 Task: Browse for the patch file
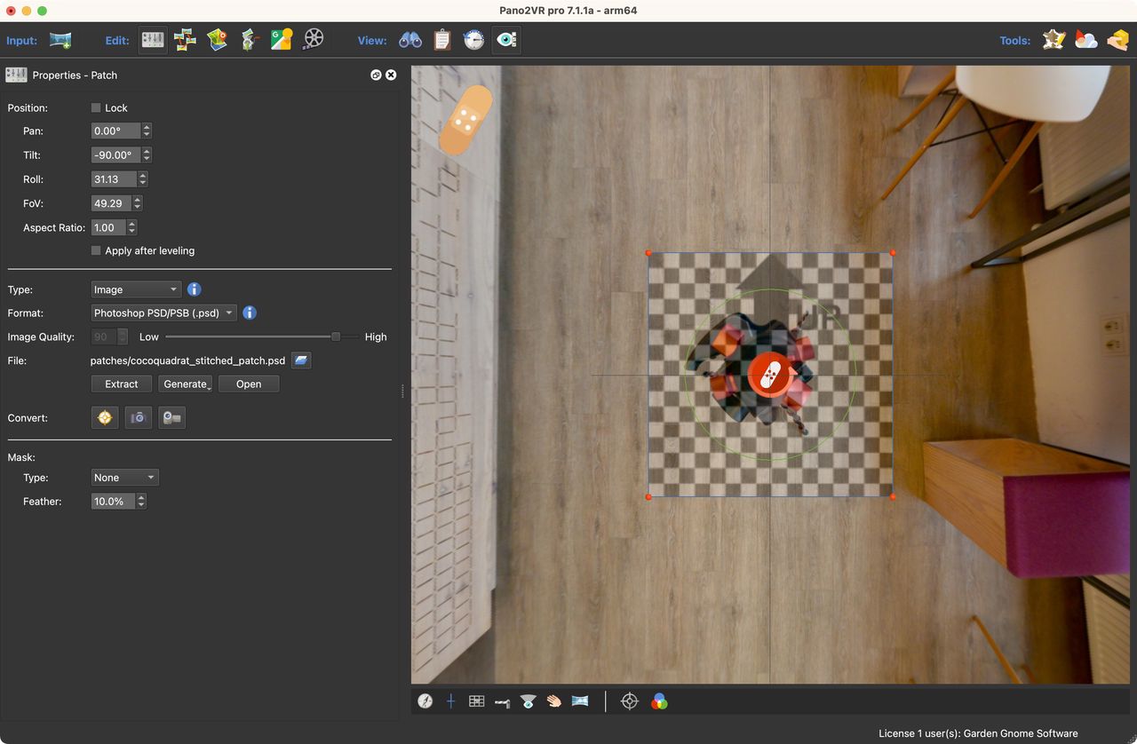tap(301, 360)
